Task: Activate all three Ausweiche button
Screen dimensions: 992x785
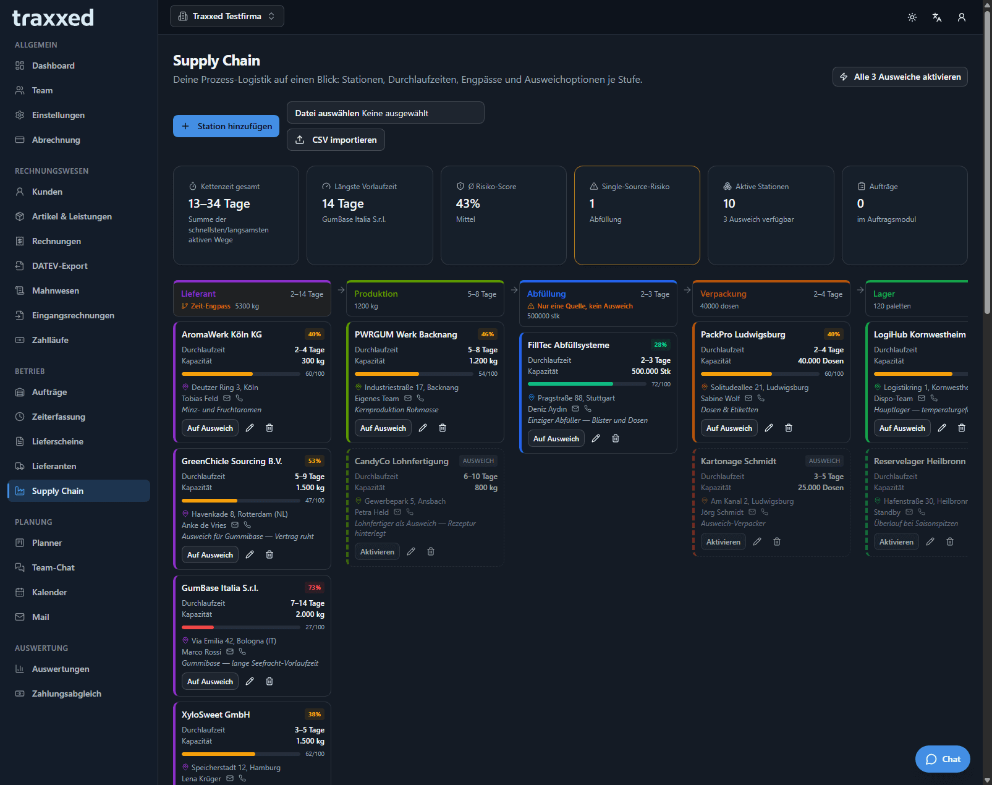Action: (900, 77)
